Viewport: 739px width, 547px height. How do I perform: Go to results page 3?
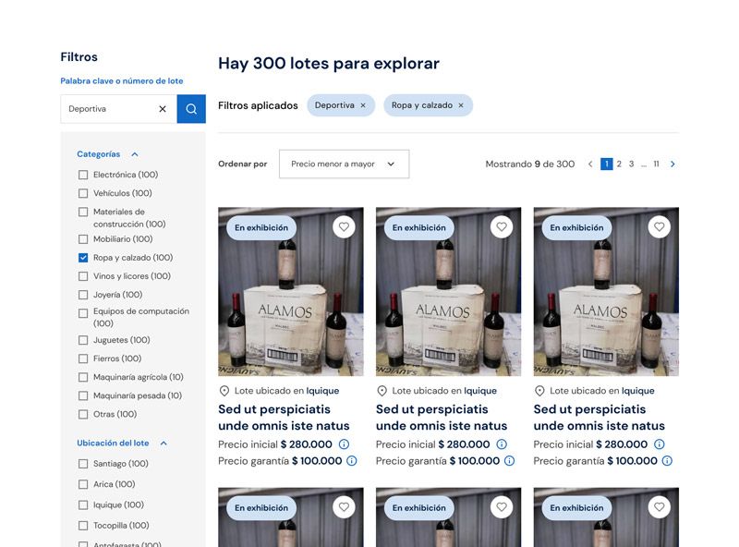(631, 164)
